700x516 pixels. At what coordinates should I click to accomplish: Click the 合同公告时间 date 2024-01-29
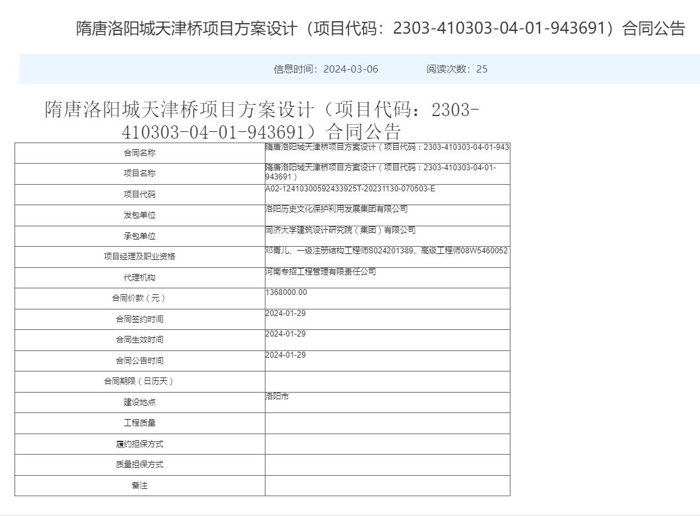(x=286, y=354)
